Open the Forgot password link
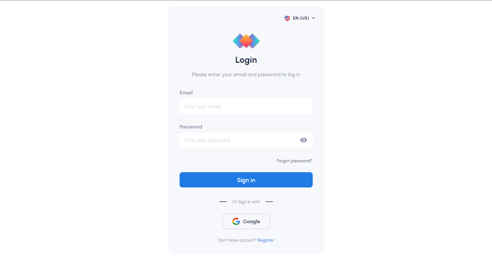The height and width of the screenshot is (258, 492). pos(294,161)
